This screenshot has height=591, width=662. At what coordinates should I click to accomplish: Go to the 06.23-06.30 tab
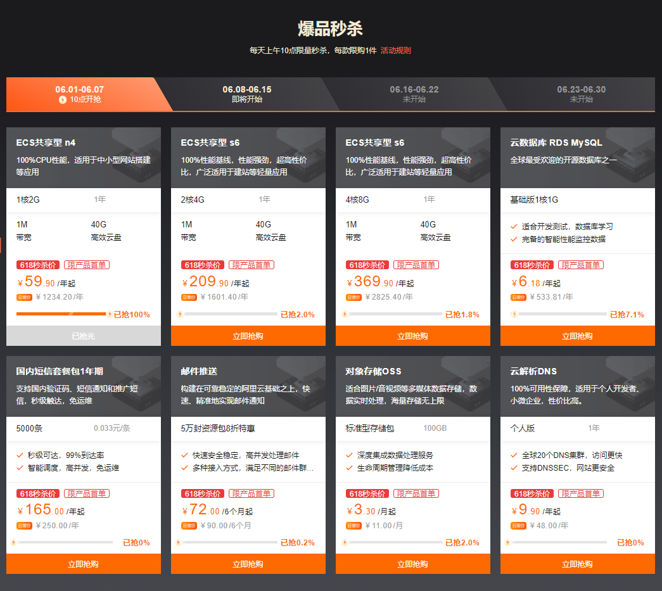pos(581,94)
